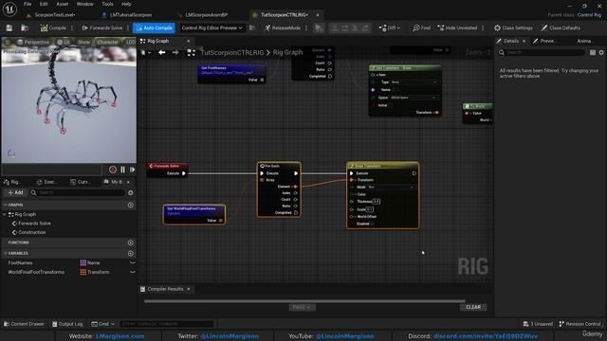Image resolution: width=607 pixels, height=341 pixels.
Task: Collapse the Variables section
Action: [6, 253]
